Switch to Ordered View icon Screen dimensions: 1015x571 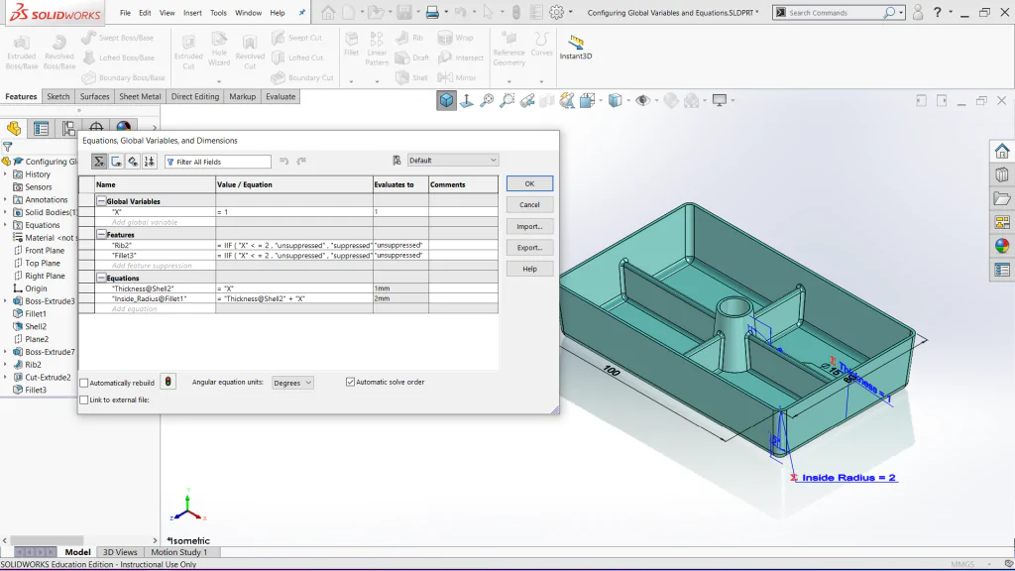coord(150,162)
